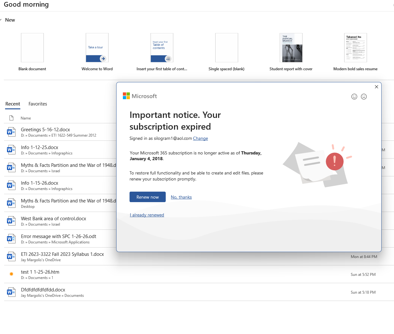Image resolution: width=394 pixels, height=334 pixels.
Task: Close the subscription expired dialog
Action: [377, 87]
